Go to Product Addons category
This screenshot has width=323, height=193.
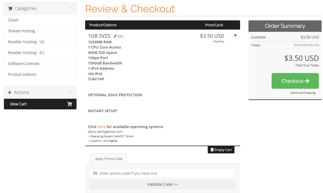(22, 74)
